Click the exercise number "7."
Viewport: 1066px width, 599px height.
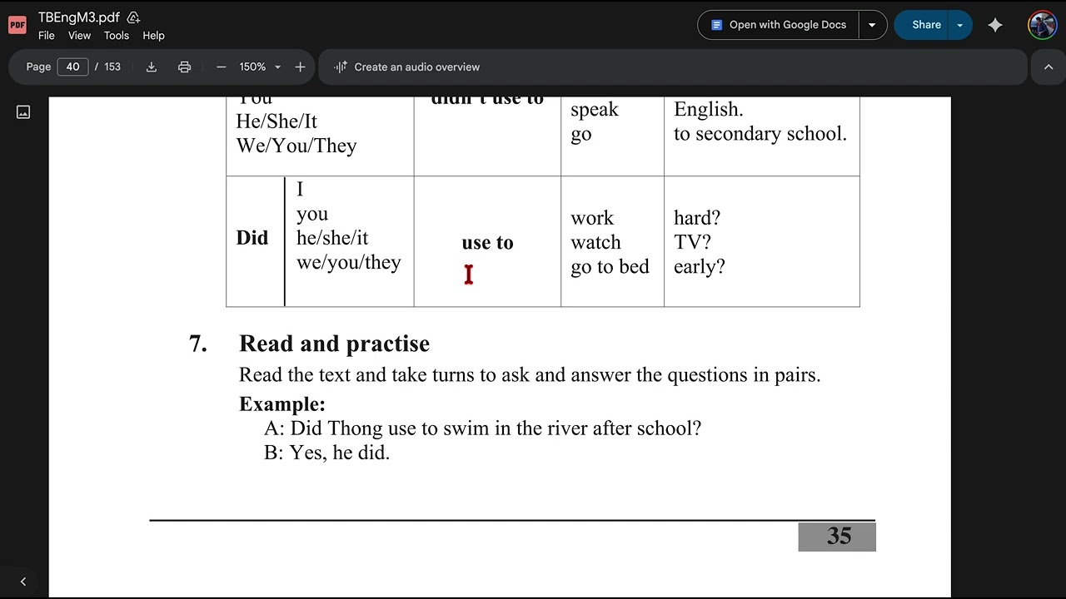[198, 344]
